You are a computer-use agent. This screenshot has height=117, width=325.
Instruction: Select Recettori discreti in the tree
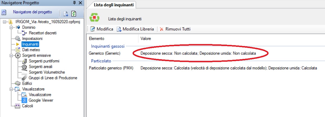pyautogui.click(x=43, y=33)
